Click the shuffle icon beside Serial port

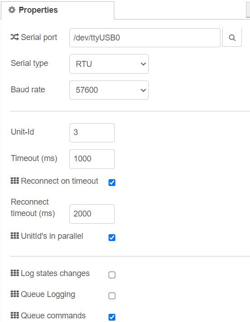coord(15,37)
